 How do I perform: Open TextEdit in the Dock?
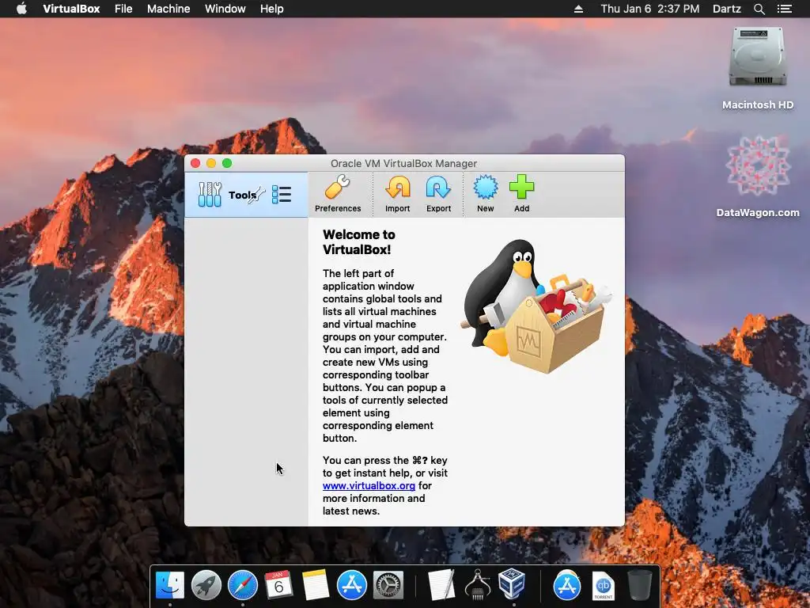(441, 585)
